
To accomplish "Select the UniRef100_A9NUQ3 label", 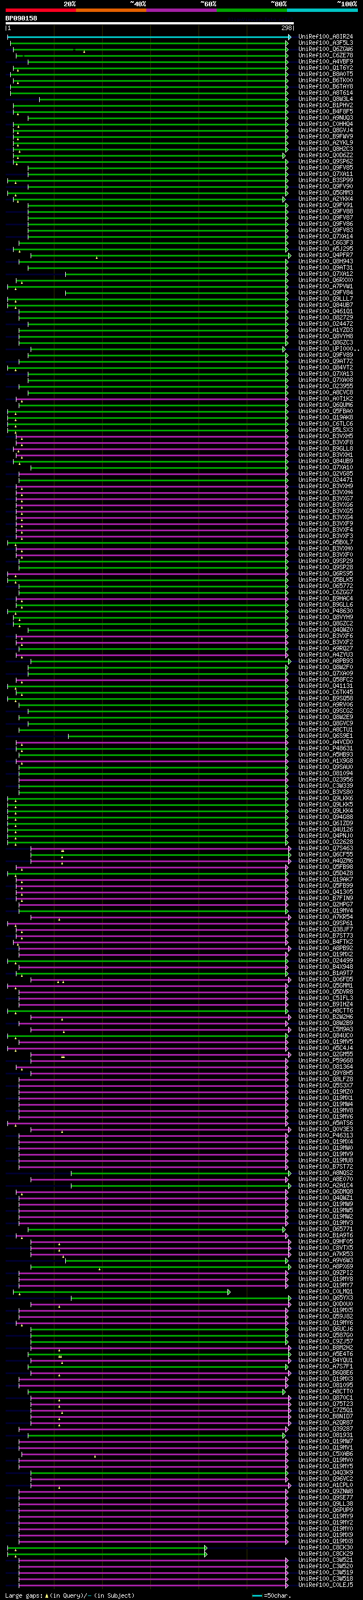I will (x=325, y=118).
